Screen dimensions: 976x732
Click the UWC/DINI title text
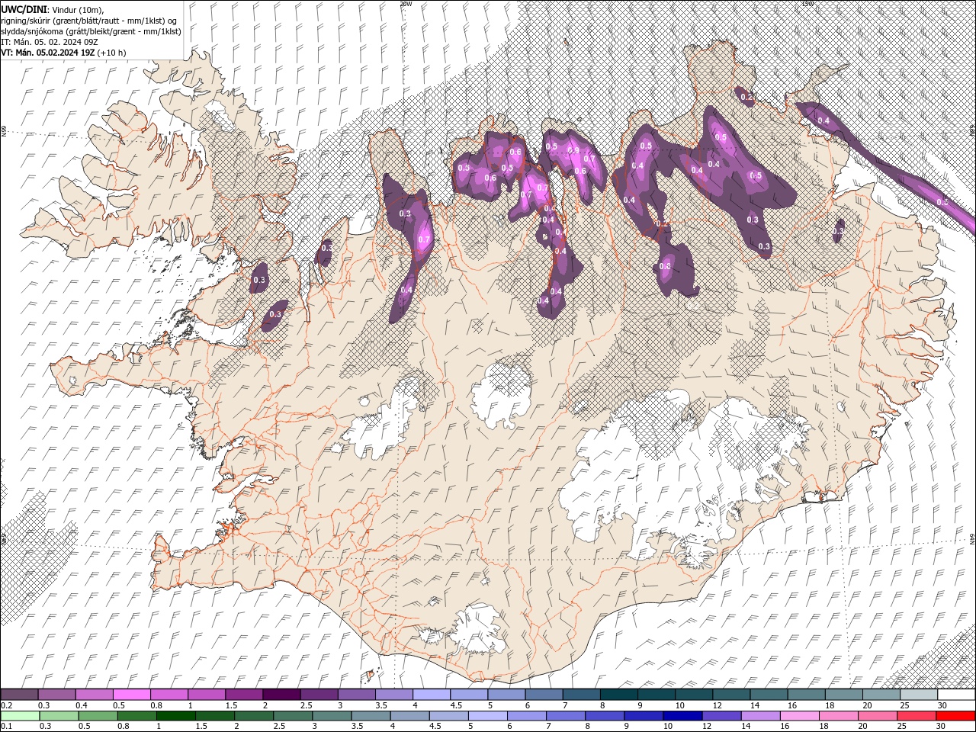(24, 8)
